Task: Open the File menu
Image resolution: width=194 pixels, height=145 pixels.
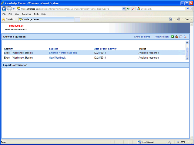Action: click(x=4, y=14)
